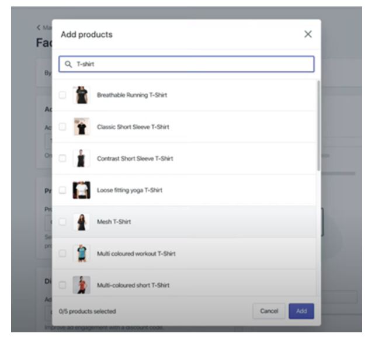Open Multi coloured workout T-Shirt thumbnail
Viewport: 368px width, 337px height.
point(81,253)
